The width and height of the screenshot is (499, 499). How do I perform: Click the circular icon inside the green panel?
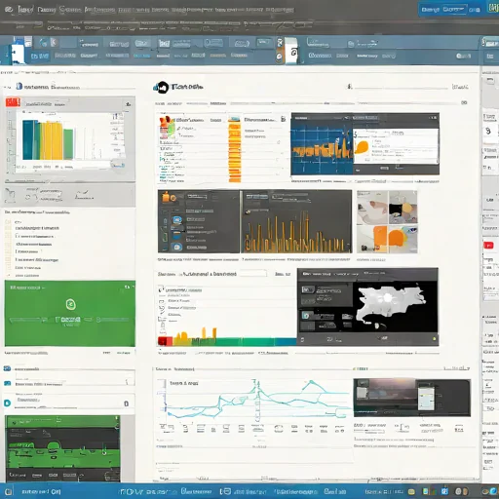pos(70,304)
